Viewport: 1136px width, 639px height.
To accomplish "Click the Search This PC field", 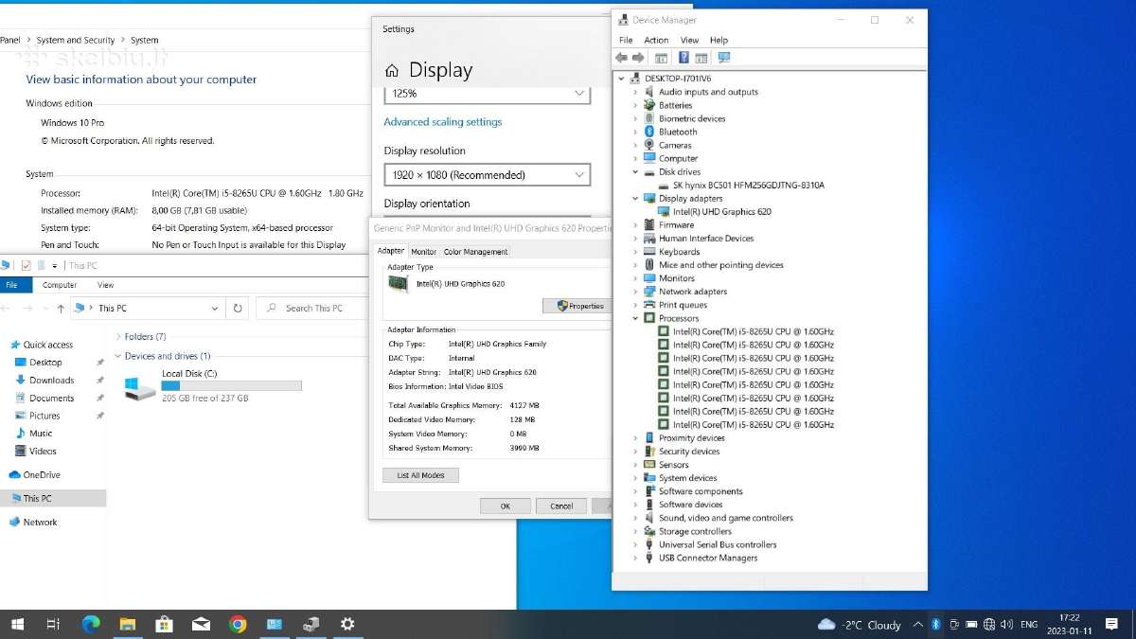I will coord(312,308).
